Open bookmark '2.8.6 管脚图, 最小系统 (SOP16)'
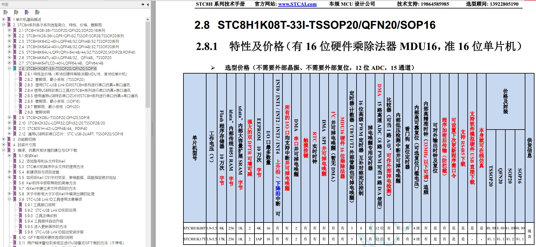536x247 pixels. click(x=52, y=101)
